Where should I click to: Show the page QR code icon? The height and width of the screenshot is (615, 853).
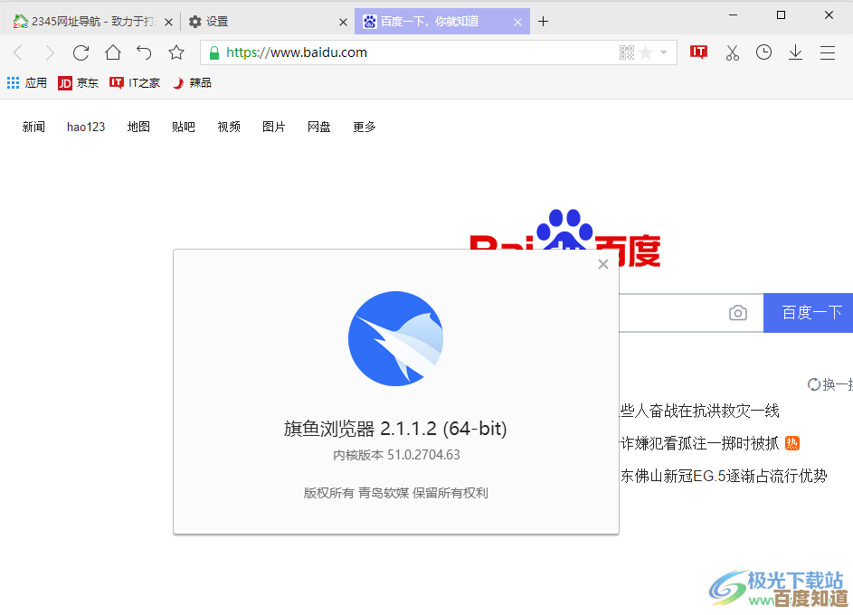click(x=625, y=52)
